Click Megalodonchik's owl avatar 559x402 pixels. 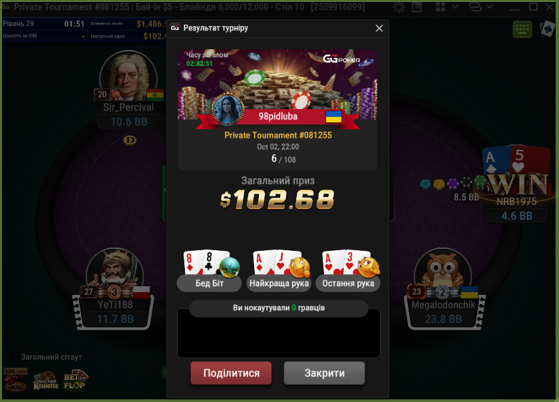tap(443, 271)
